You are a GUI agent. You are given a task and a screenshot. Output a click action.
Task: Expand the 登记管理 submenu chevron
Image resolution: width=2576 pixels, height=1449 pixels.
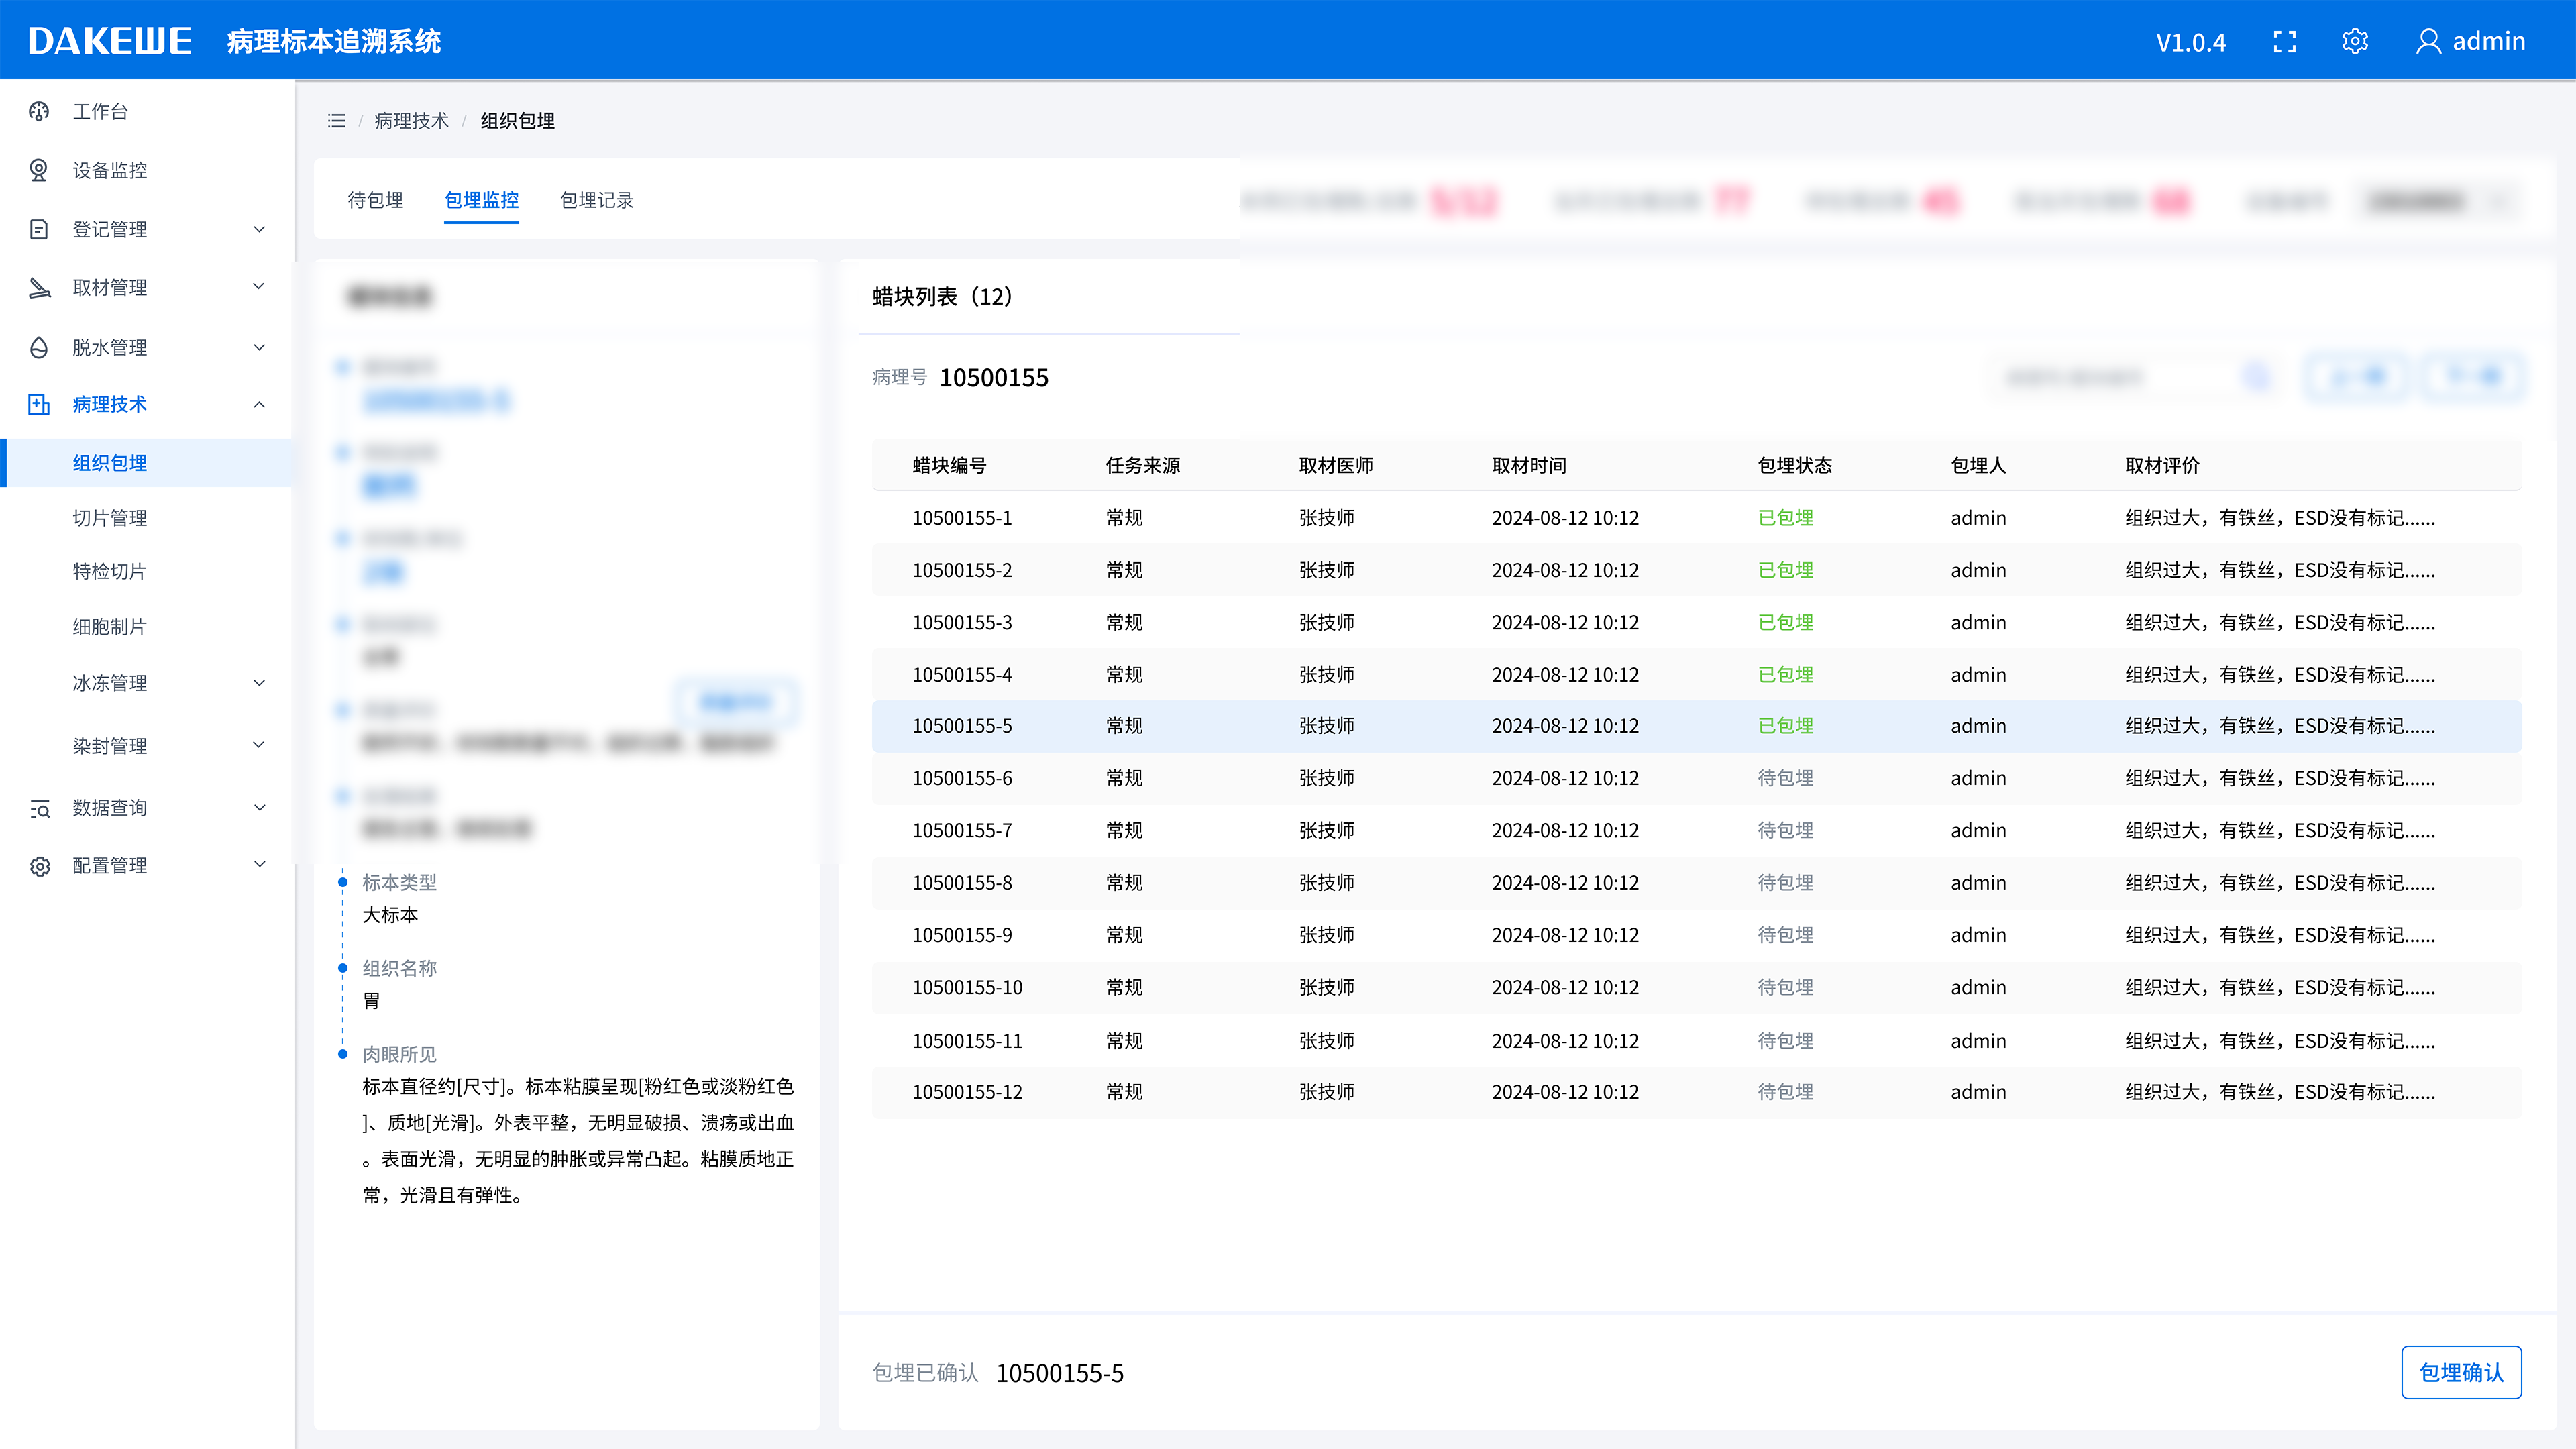259,229
